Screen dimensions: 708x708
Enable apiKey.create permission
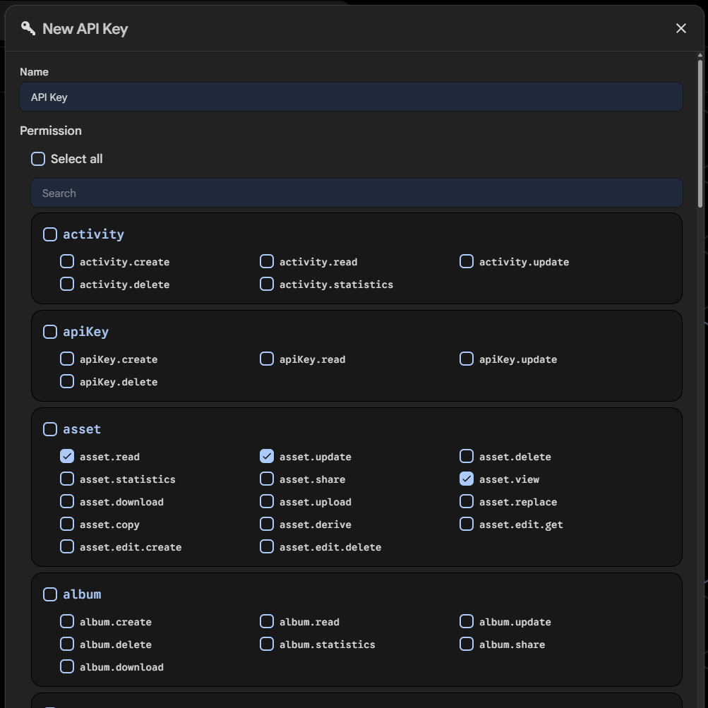pyautogui.click(x=67, y=359)
